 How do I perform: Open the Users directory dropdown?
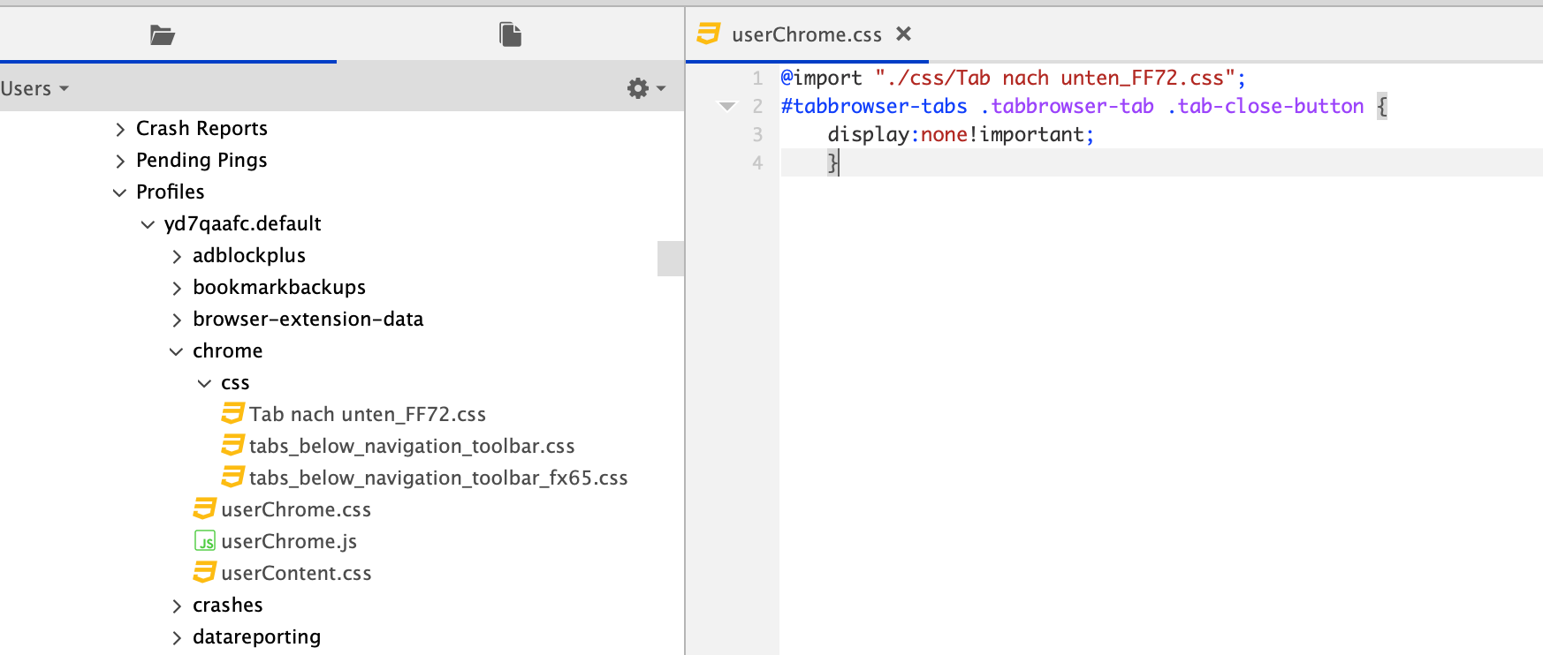(35, 88)
